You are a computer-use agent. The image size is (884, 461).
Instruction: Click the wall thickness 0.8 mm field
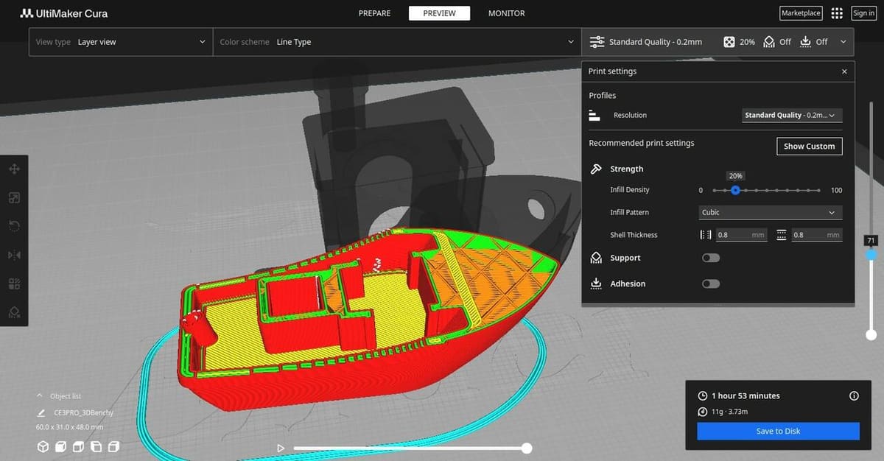(741, 235)
